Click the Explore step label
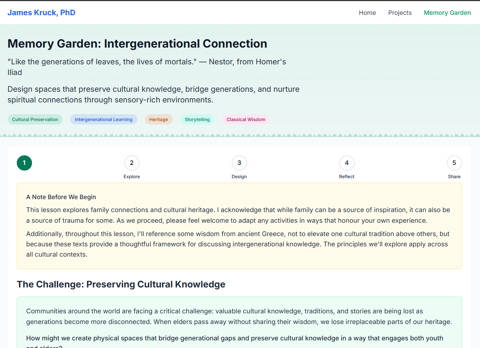Viewport: 480px width, 348px height. pos(132,177)
